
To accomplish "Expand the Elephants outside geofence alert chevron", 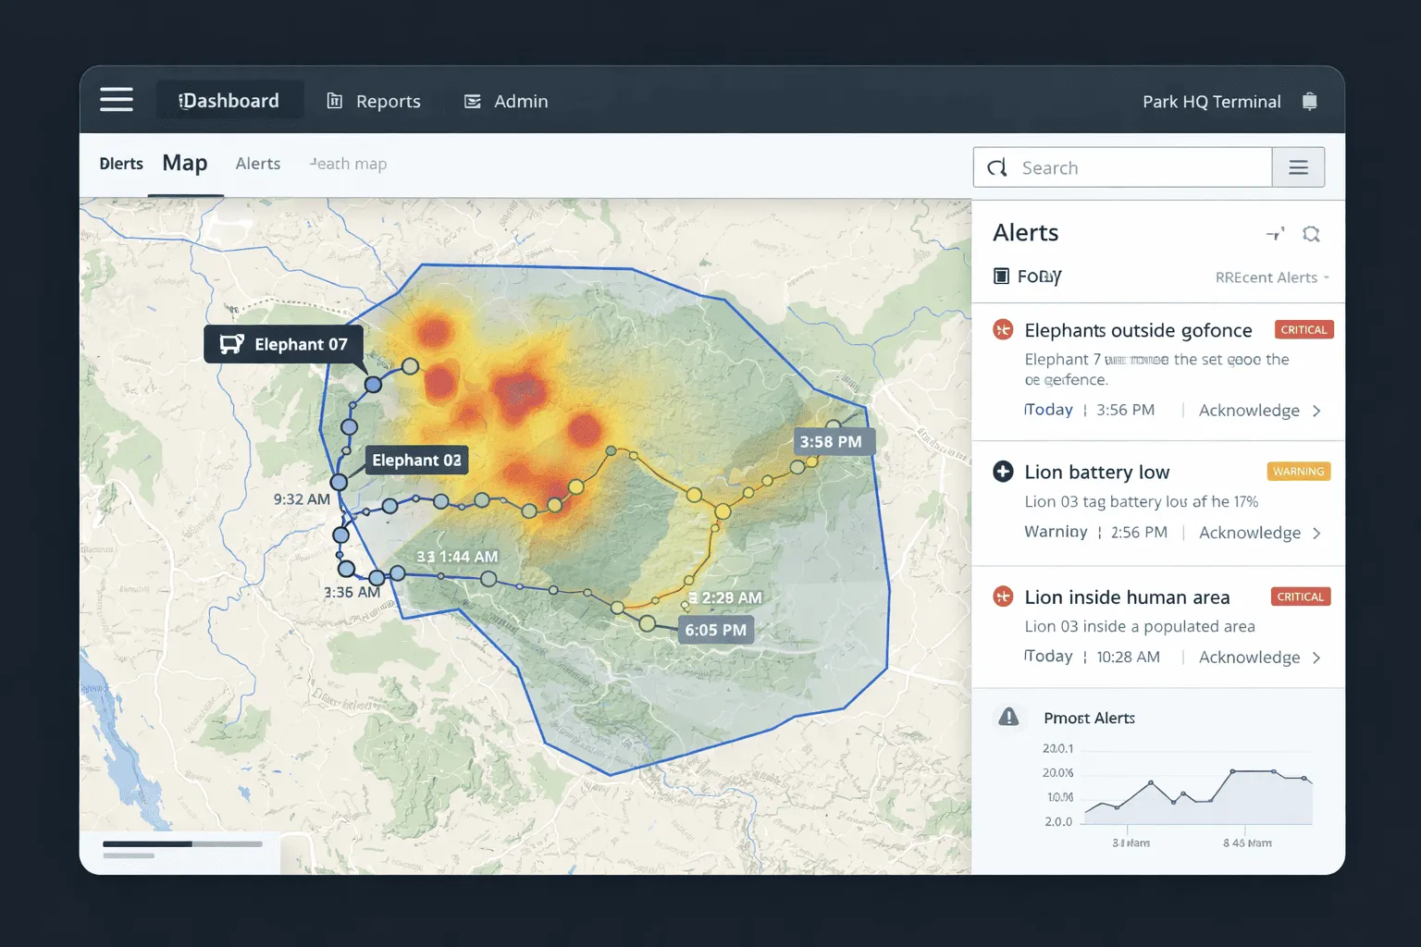I will point(1317,411).
